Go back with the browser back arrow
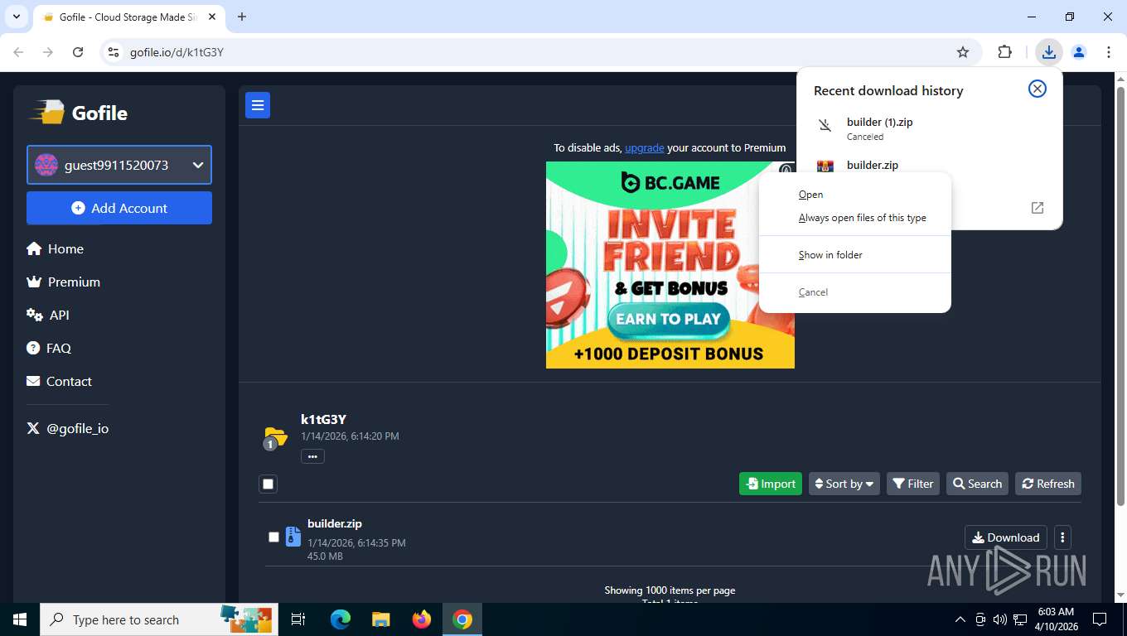This screenshot has width=1127, height=636. (18, 52)
